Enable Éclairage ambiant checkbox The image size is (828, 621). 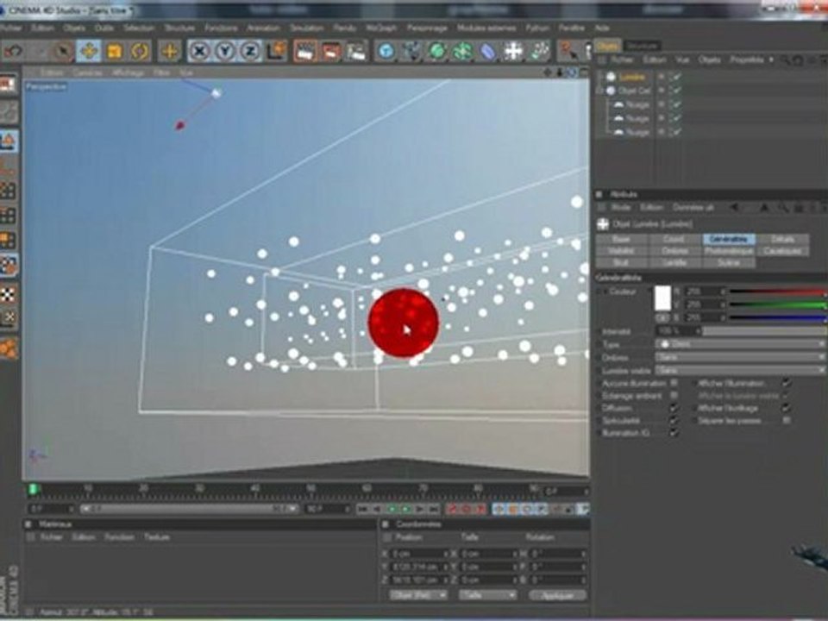click(674, 396)
